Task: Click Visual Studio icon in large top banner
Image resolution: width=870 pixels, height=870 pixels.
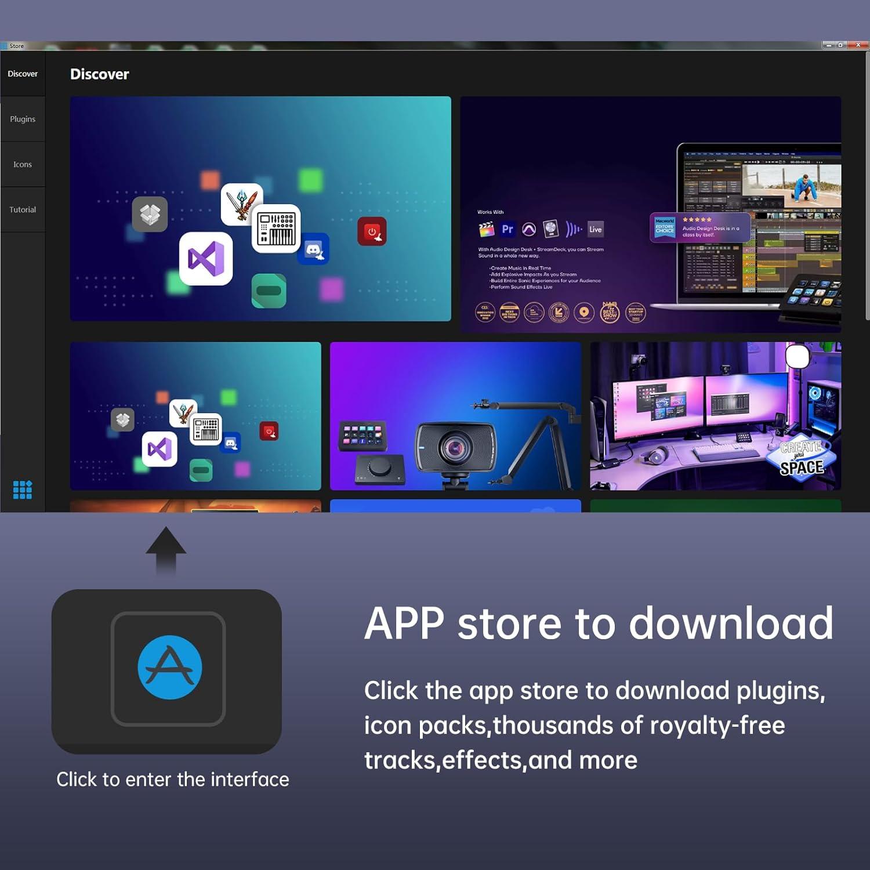Action: pyautogui.click(x=206, y=258)
